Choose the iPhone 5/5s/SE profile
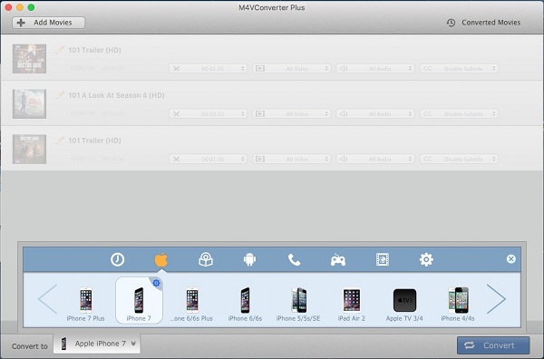The height and width of the screenshot is (359, 544). 298,304
